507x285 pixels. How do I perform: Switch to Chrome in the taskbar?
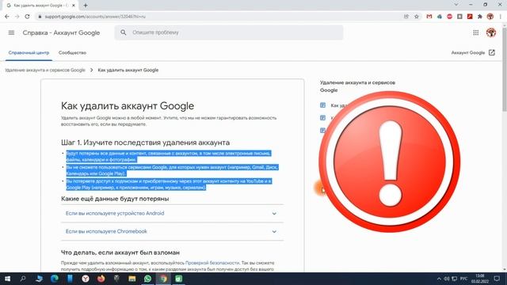pos(163,279)
